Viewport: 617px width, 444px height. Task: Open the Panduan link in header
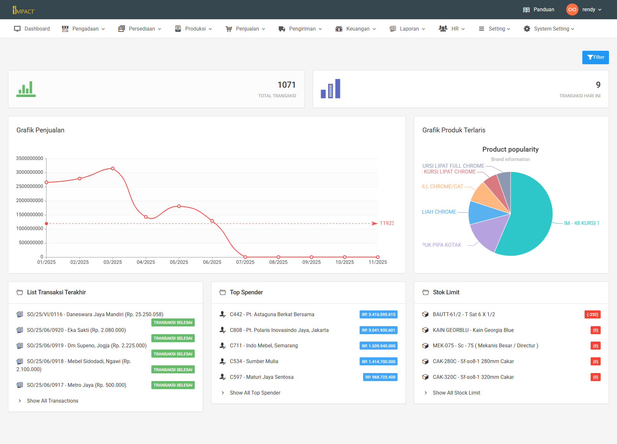click(539, 10)
